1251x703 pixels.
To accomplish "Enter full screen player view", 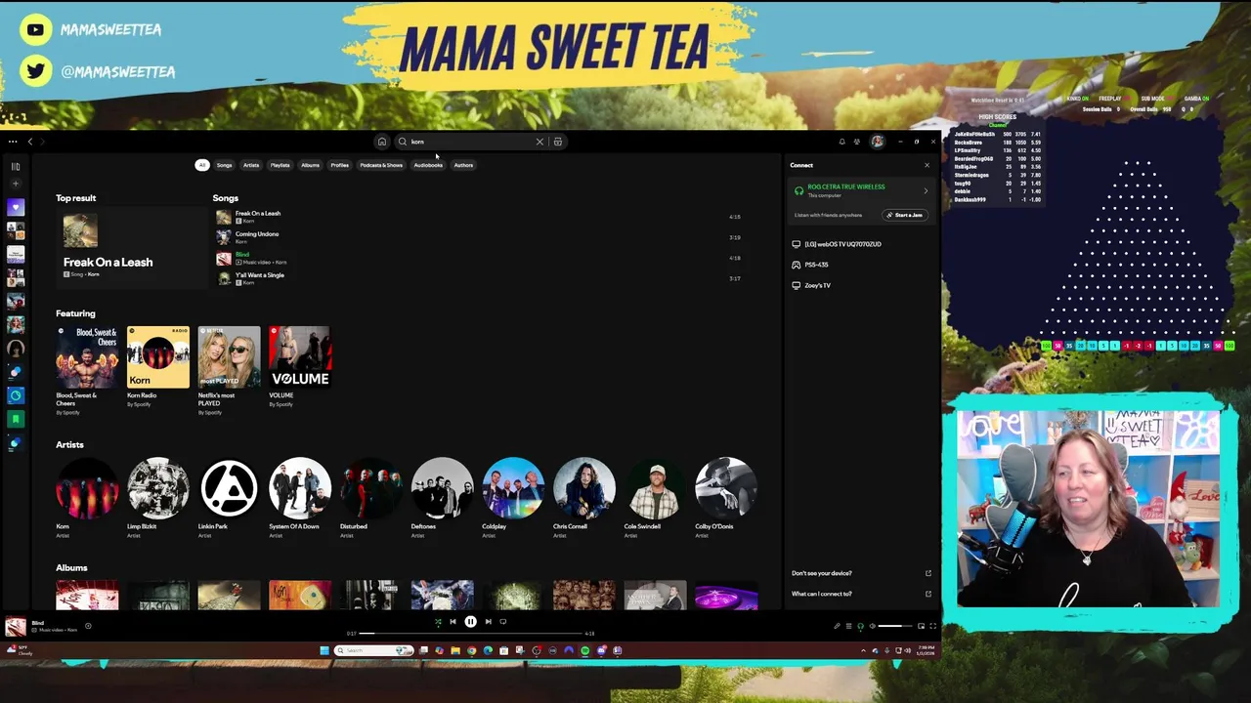I will pos(932,626).
